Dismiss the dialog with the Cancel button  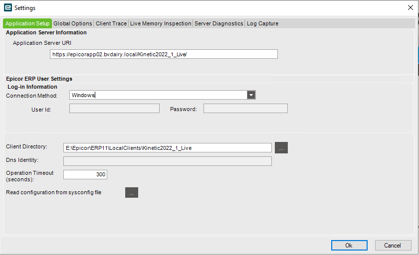tap(393, 246)
